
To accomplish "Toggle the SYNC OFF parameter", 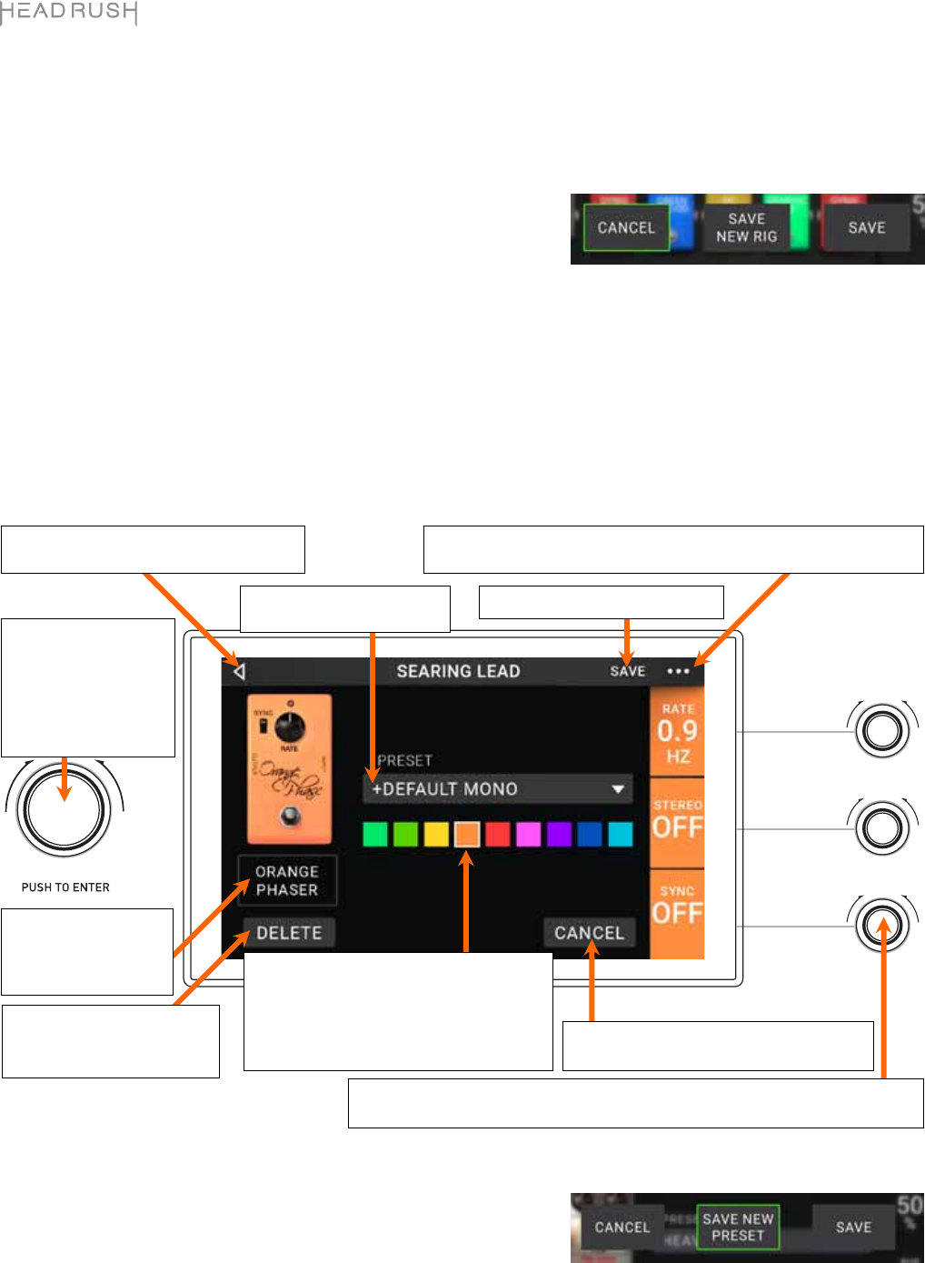I will pyautogui.click(x=677, y=913).
